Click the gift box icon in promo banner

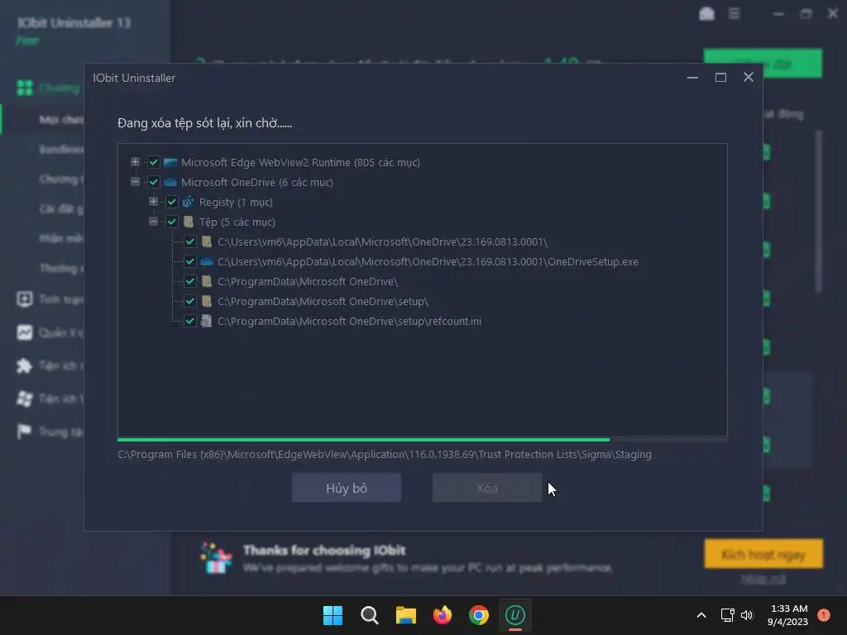(x=216, y=558)
